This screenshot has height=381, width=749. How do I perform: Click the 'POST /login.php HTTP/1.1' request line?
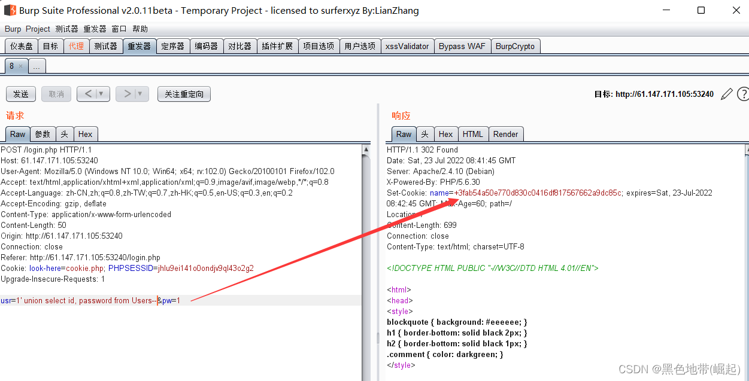point(46,150)
